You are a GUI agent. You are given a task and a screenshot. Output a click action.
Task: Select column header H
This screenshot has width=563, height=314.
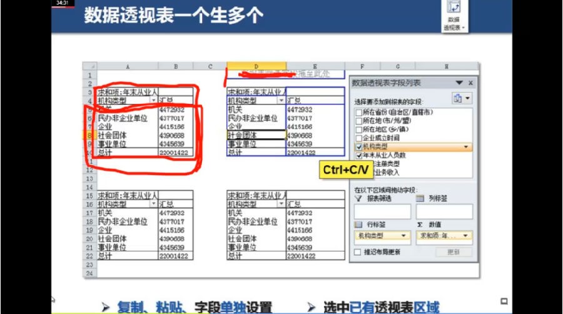447,66
